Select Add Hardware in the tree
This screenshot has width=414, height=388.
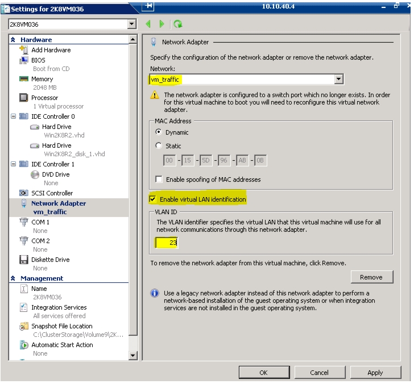coord(51,50)
